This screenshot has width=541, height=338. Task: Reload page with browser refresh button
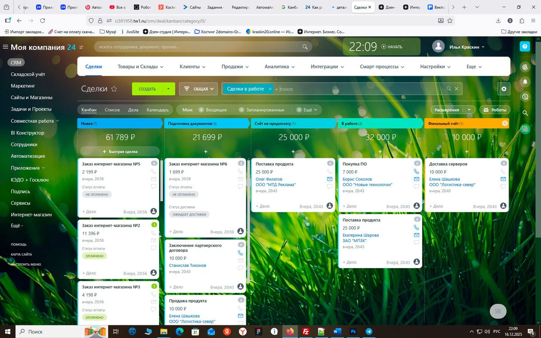pyautogui.click(x=42, y=21)
